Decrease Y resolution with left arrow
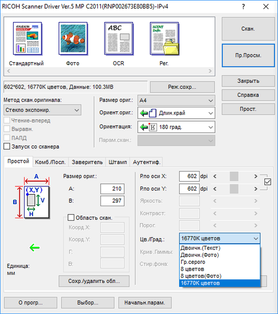The height and width of the screenshot is (314, 278). [215, 189]
